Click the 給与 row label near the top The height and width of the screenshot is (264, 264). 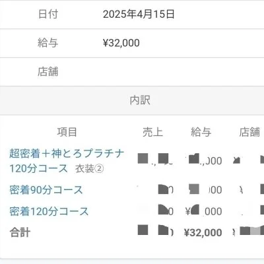48,43
